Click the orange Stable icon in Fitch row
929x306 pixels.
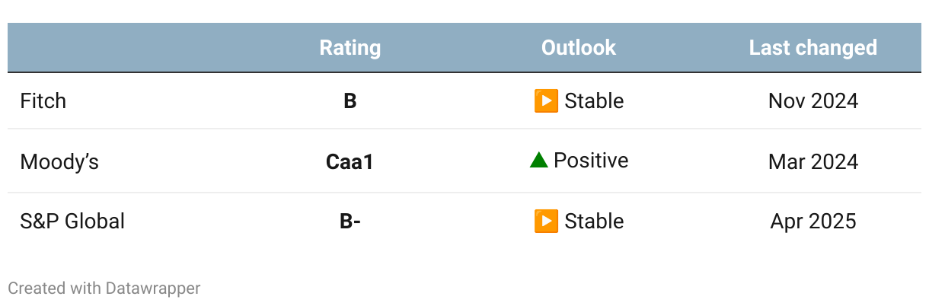547,100
